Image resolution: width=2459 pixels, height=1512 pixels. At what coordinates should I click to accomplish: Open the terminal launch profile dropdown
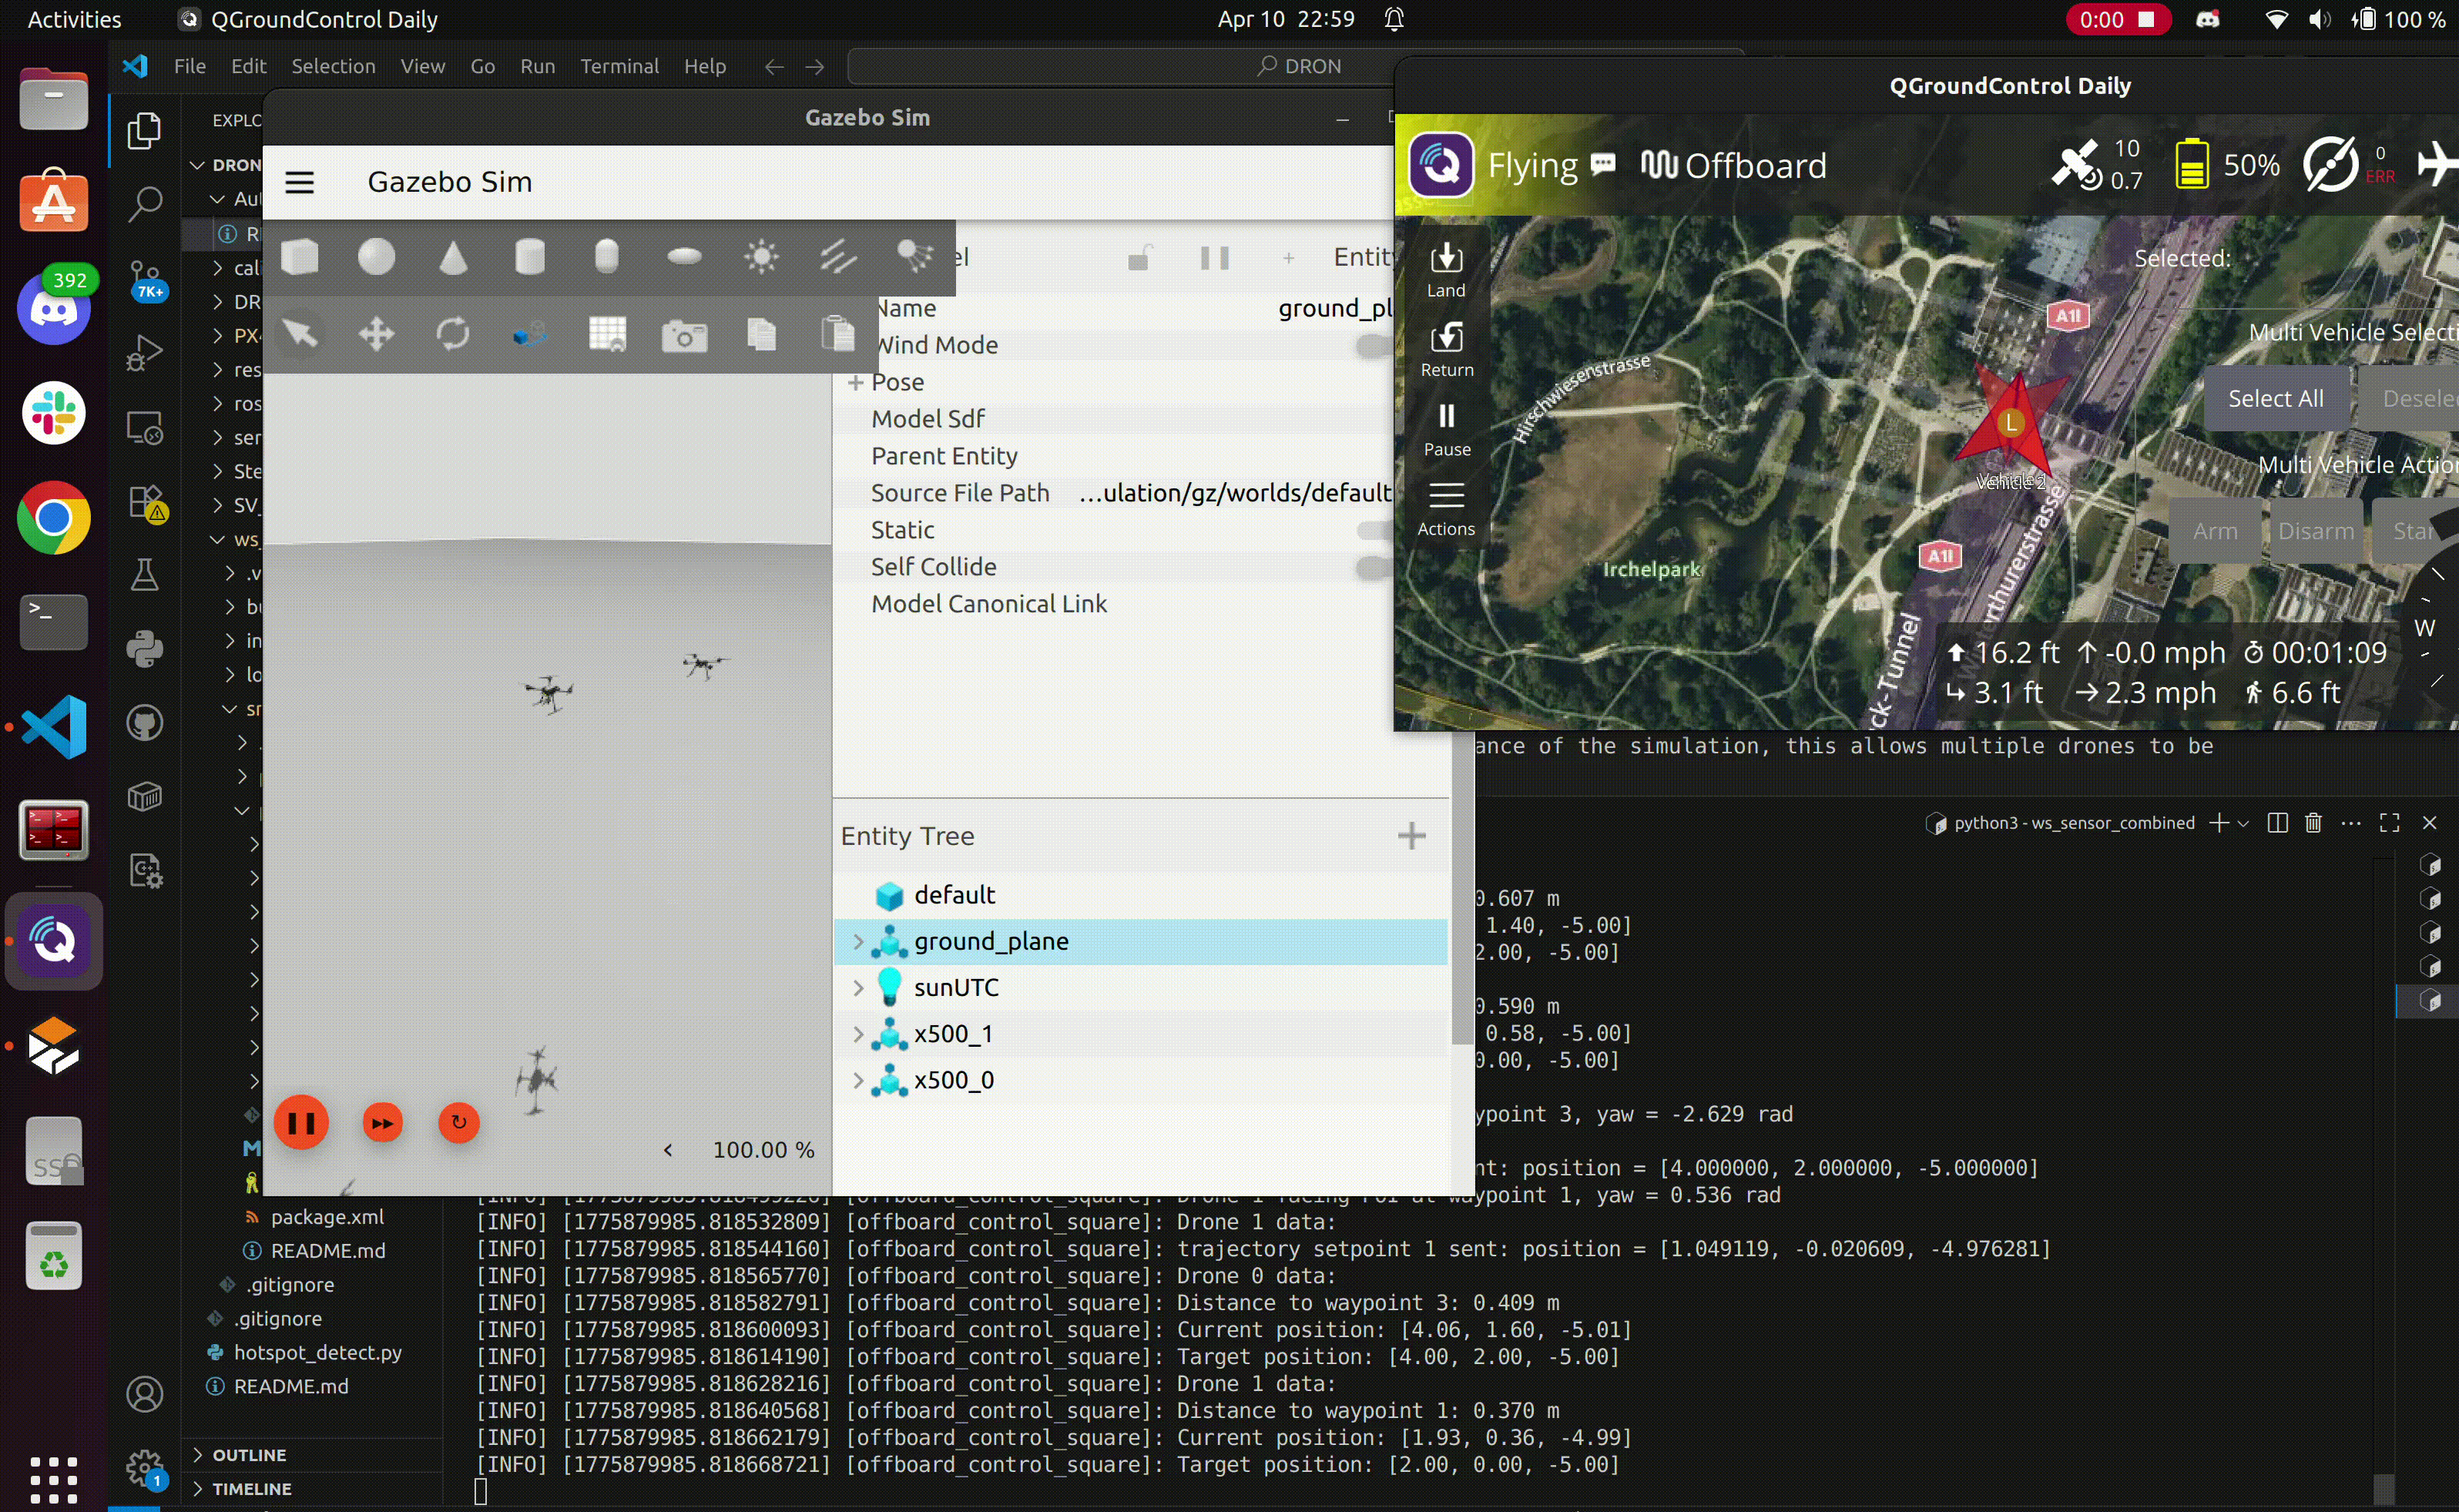[2243, 823]
